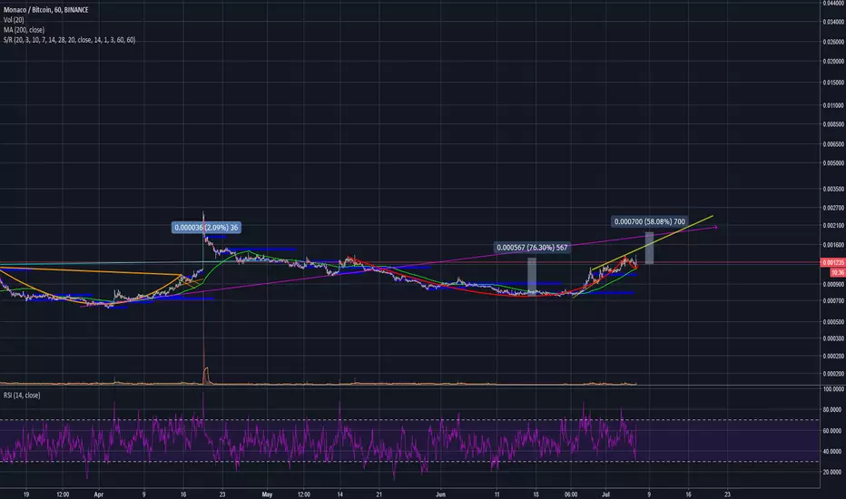Click the 40.0000 RSI scale label
The height and width of the screenshot is (499, 846).
833,452
